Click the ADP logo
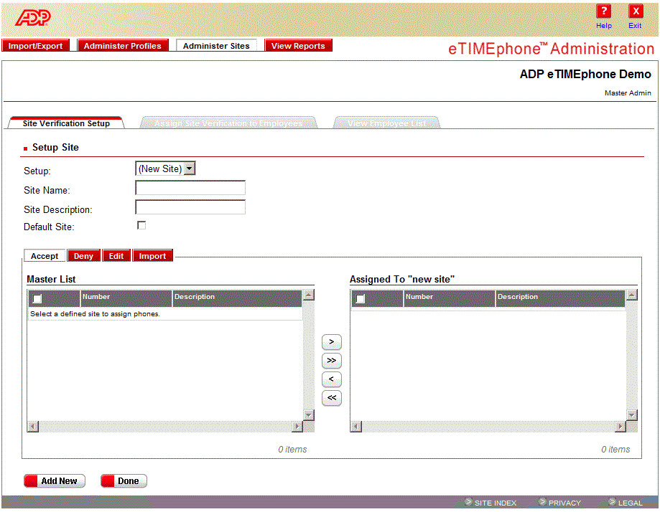The image size is (660, 512). click(33, 18)
